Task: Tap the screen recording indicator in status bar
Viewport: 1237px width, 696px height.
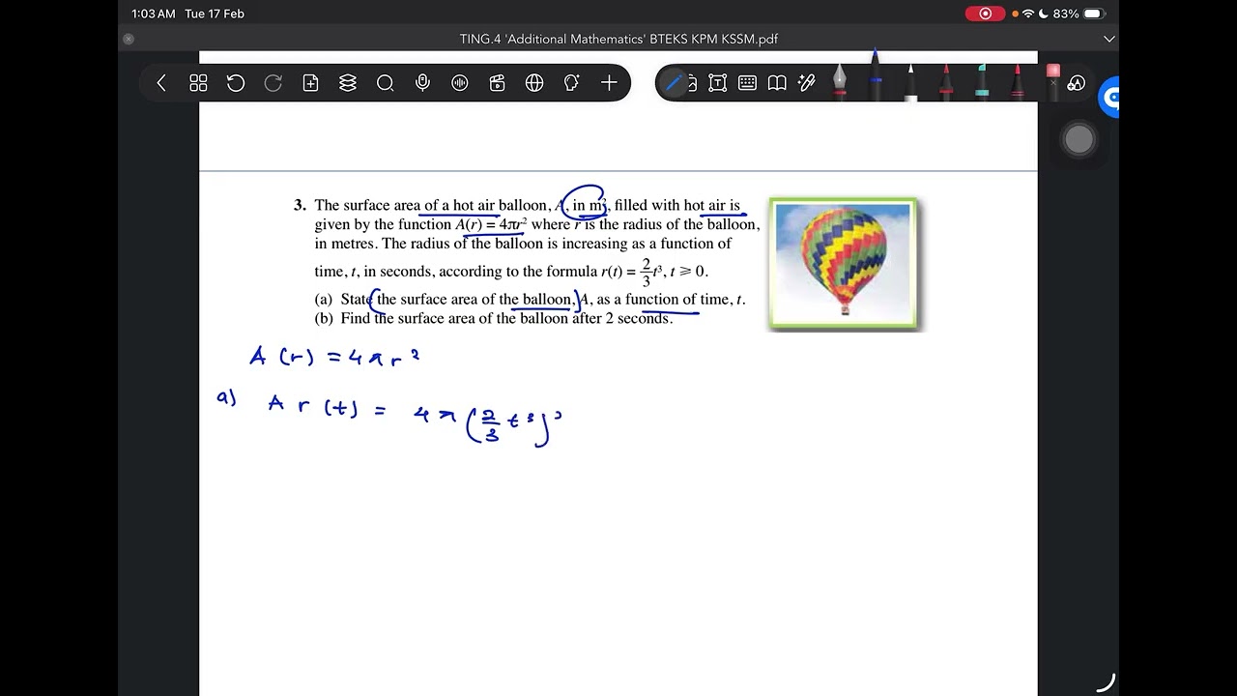Action: coord(985,14)
